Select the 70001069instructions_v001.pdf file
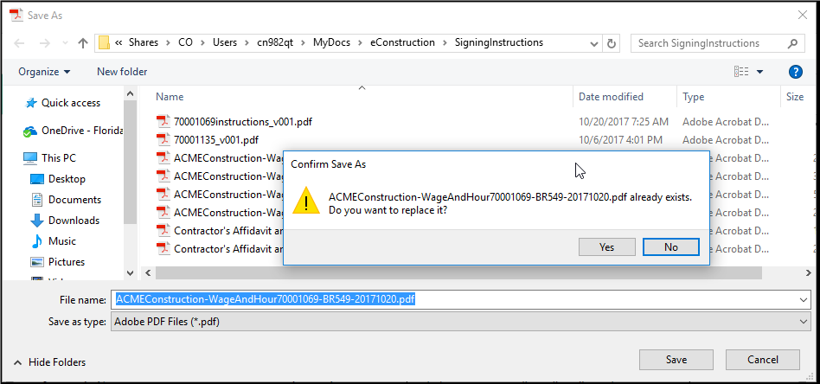The height and width of the screenshot is (384, 820). point(242,122)
